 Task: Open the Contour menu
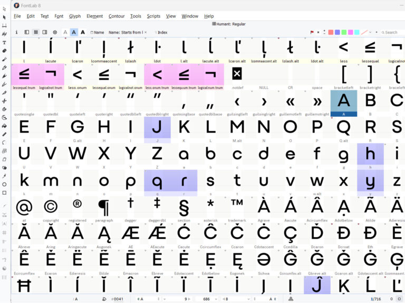coord(117,16)
